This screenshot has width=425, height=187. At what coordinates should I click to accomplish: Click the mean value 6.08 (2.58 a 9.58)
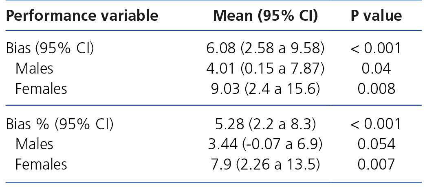pos(265,48)
